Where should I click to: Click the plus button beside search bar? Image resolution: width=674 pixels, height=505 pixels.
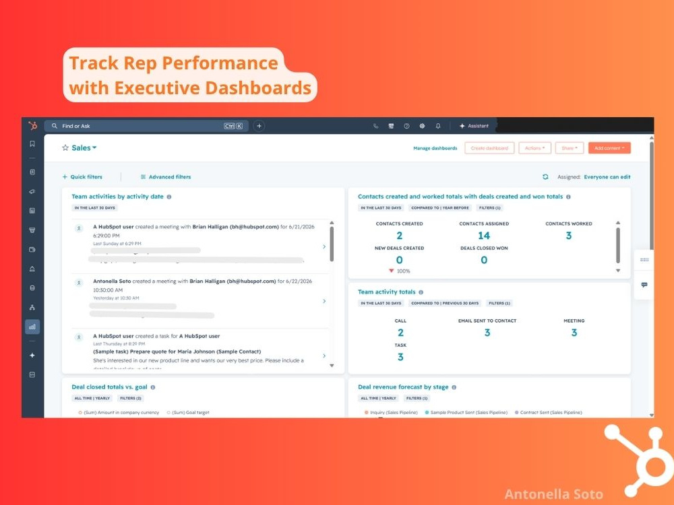pyautogui.click(x=259, y=126)
